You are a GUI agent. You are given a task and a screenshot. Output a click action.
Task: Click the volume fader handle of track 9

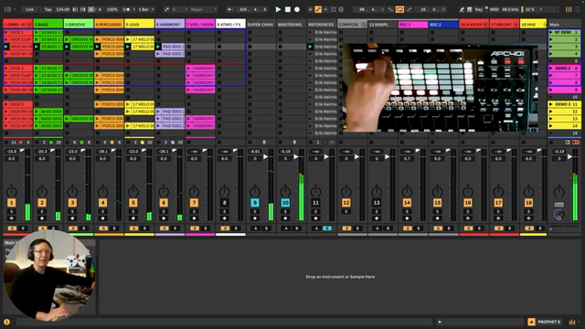click(x=266, y=157)
